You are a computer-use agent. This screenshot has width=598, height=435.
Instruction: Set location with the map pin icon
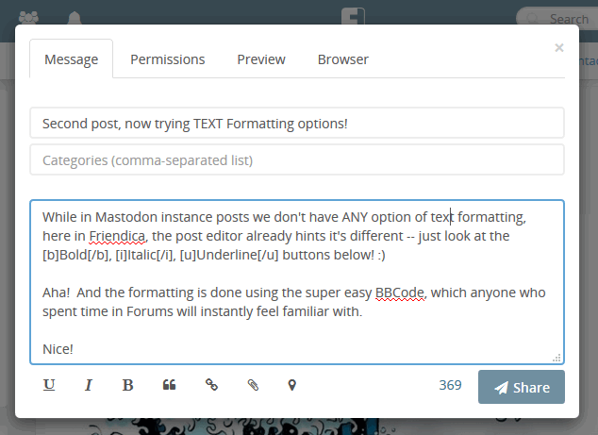[292, 385]
